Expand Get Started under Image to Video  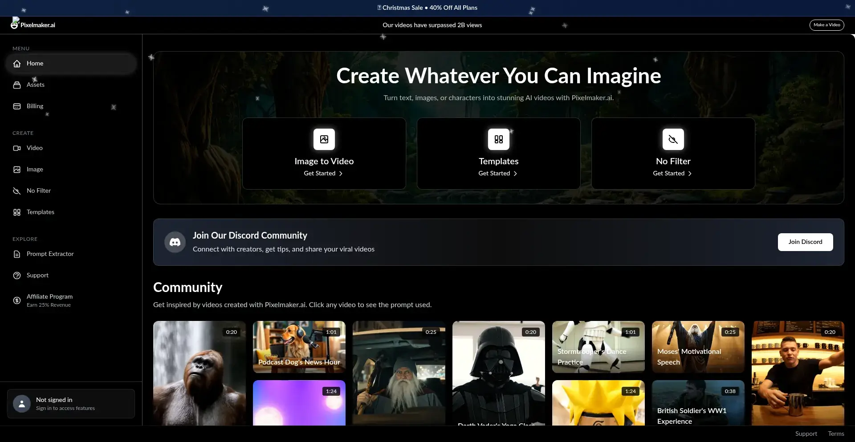[324, 173]
